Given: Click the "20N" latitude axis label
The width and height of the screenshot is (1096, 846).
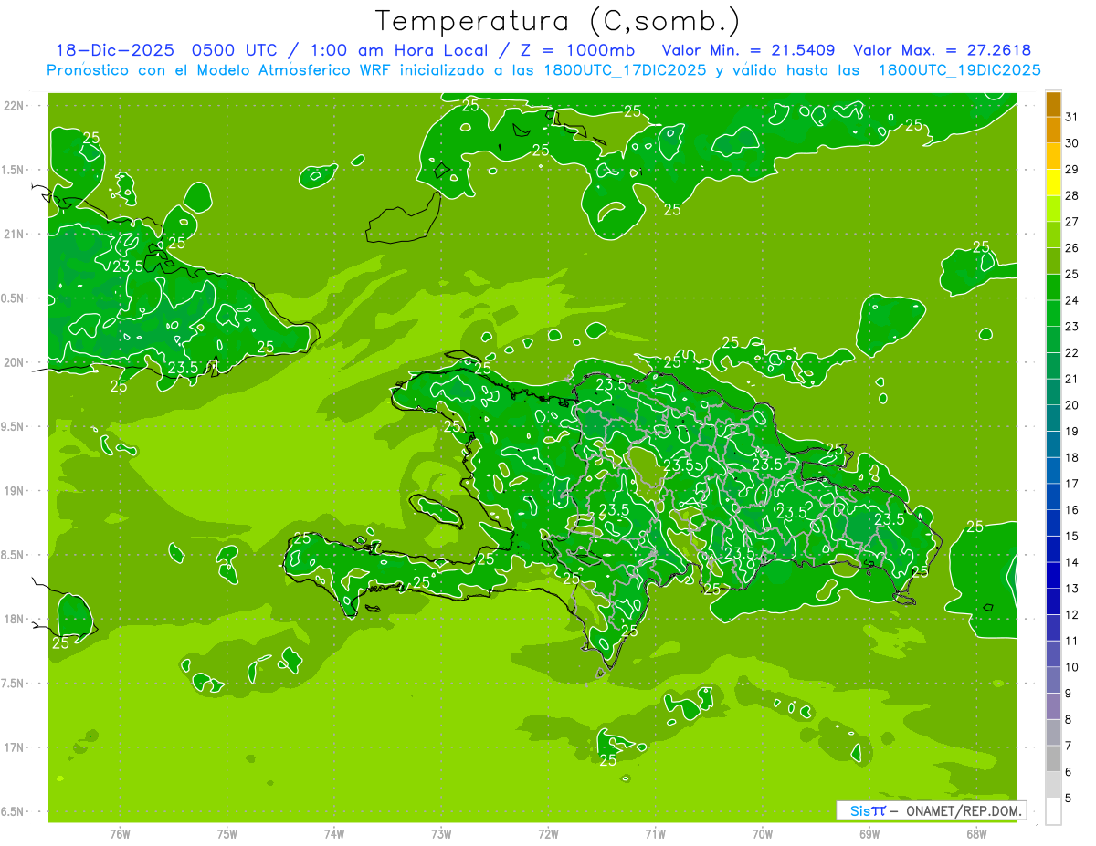Looking at the screenshot, I should (x=14, y=363).
